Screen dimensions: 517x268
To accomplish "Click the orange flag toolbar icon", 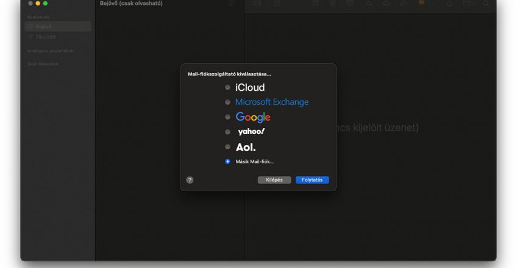I will tap(421, 3).
